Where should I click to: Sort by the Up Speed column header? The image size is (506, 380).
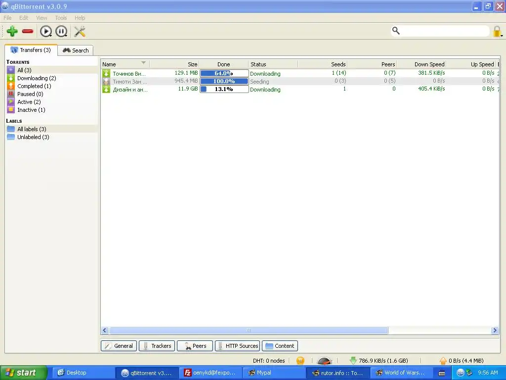(471, 64)
